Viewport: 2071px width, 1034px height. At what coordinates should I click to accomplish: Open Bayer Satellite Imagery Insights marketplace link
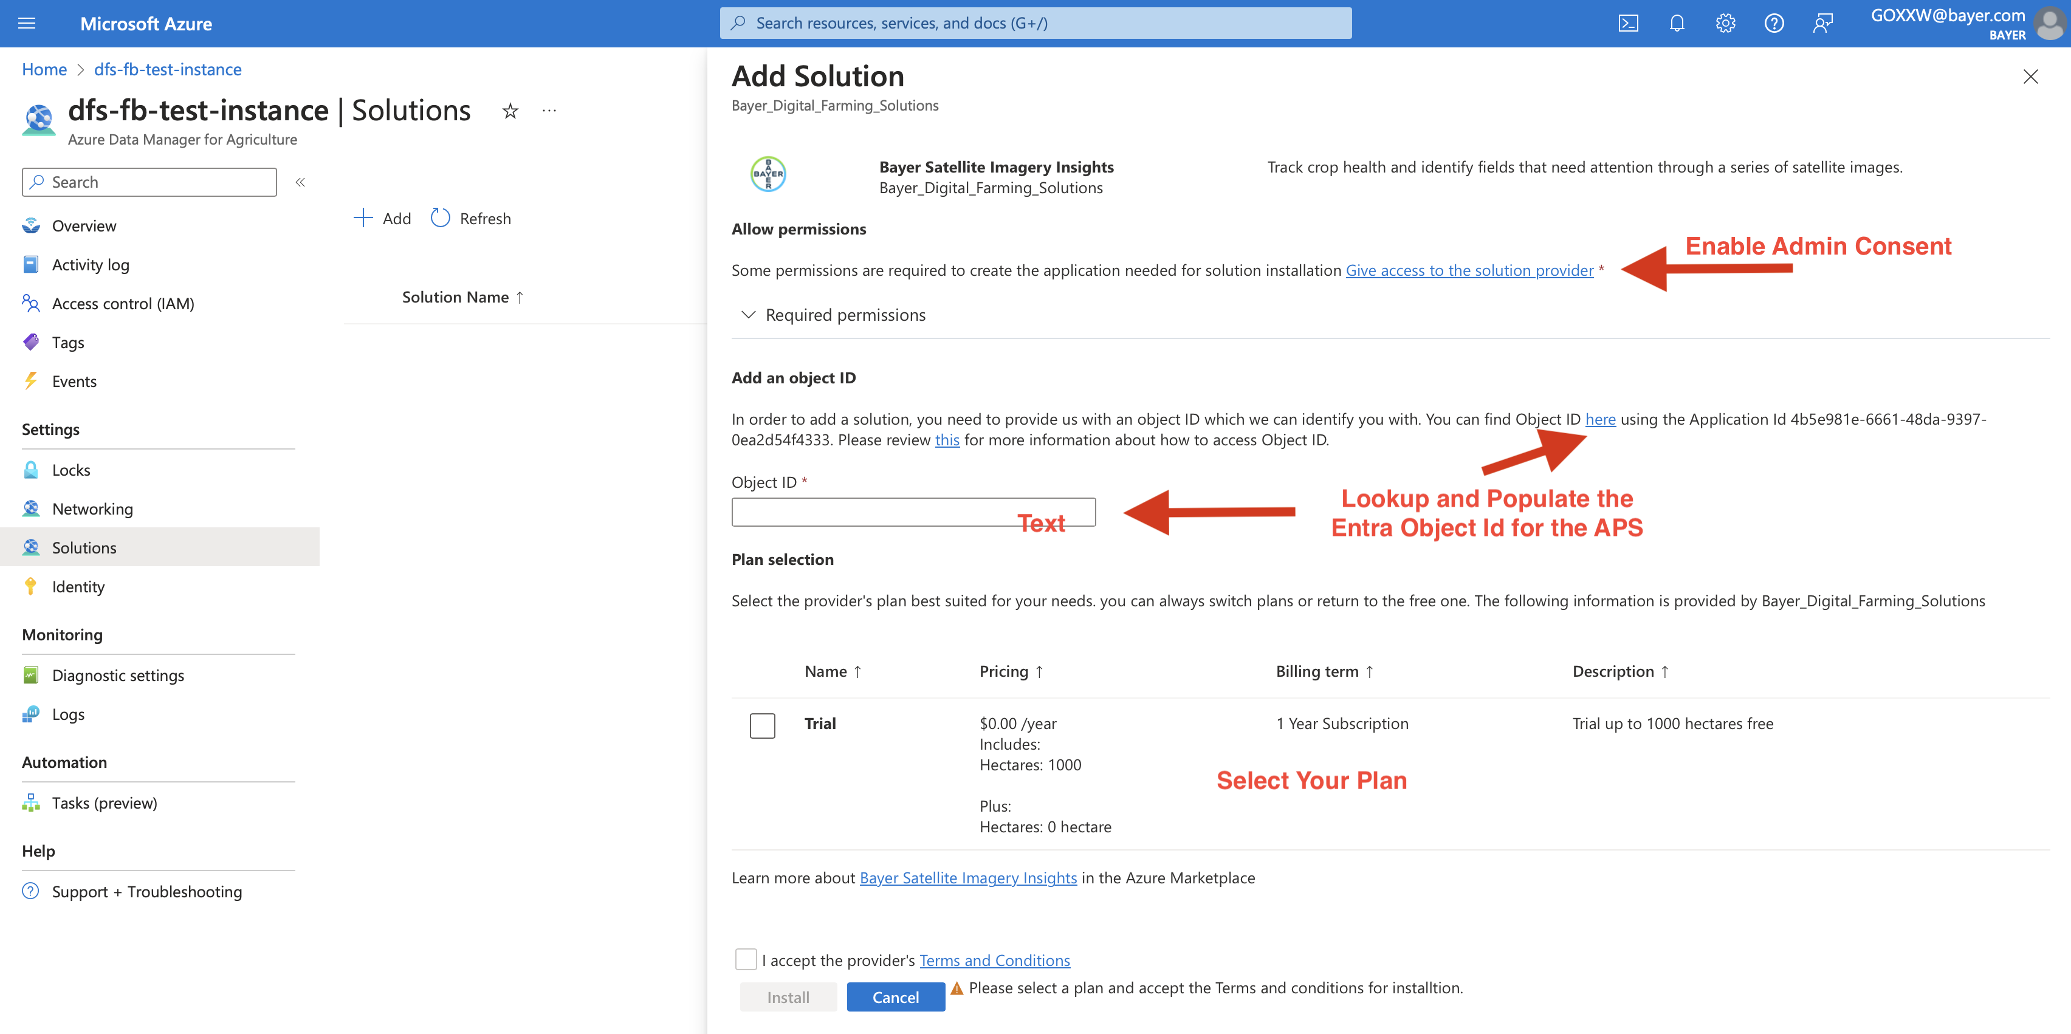[968, 878]
